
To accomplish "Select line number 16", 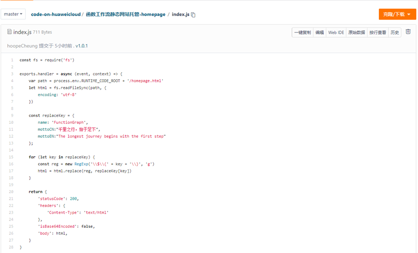I will click(11, 164).
